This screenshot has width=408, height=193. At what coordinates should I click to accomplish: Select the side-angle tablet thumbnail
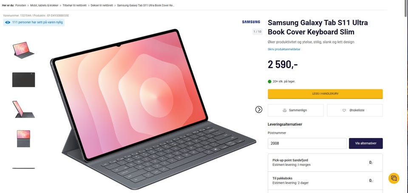(x=23, y=109)
